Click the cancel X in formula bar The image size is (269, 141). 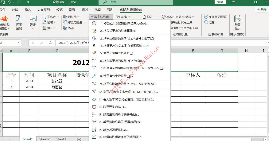33,43
